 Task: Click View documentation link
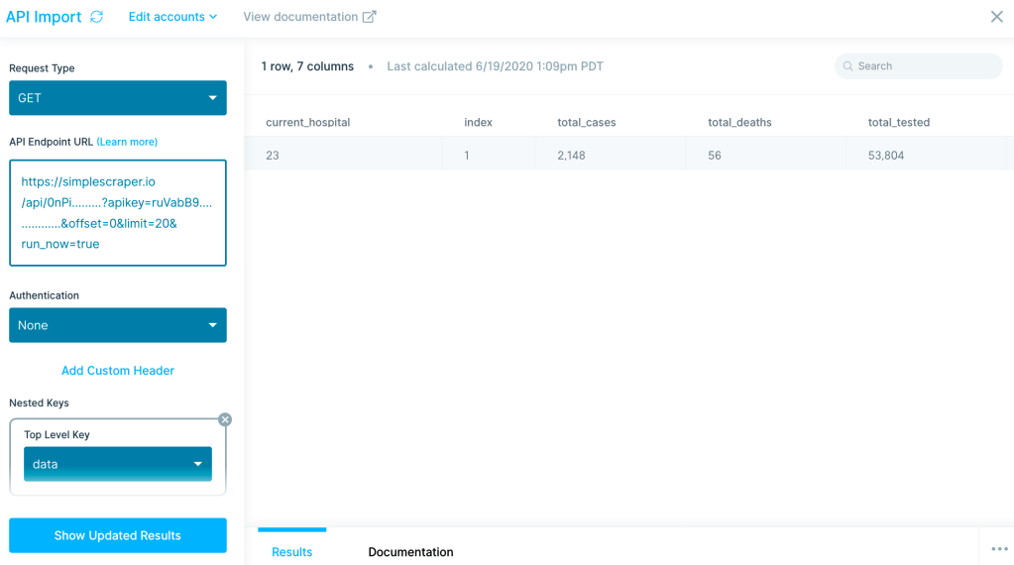click(300, 17)
